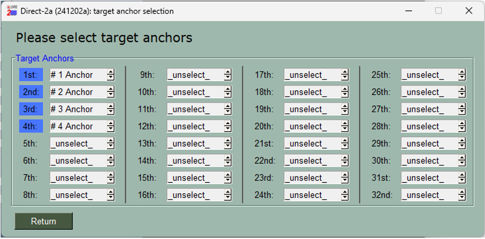Screen dimensions: 485x239
Task: Click up arrow on 32nd anchor spinner
Action: (462, 192)
